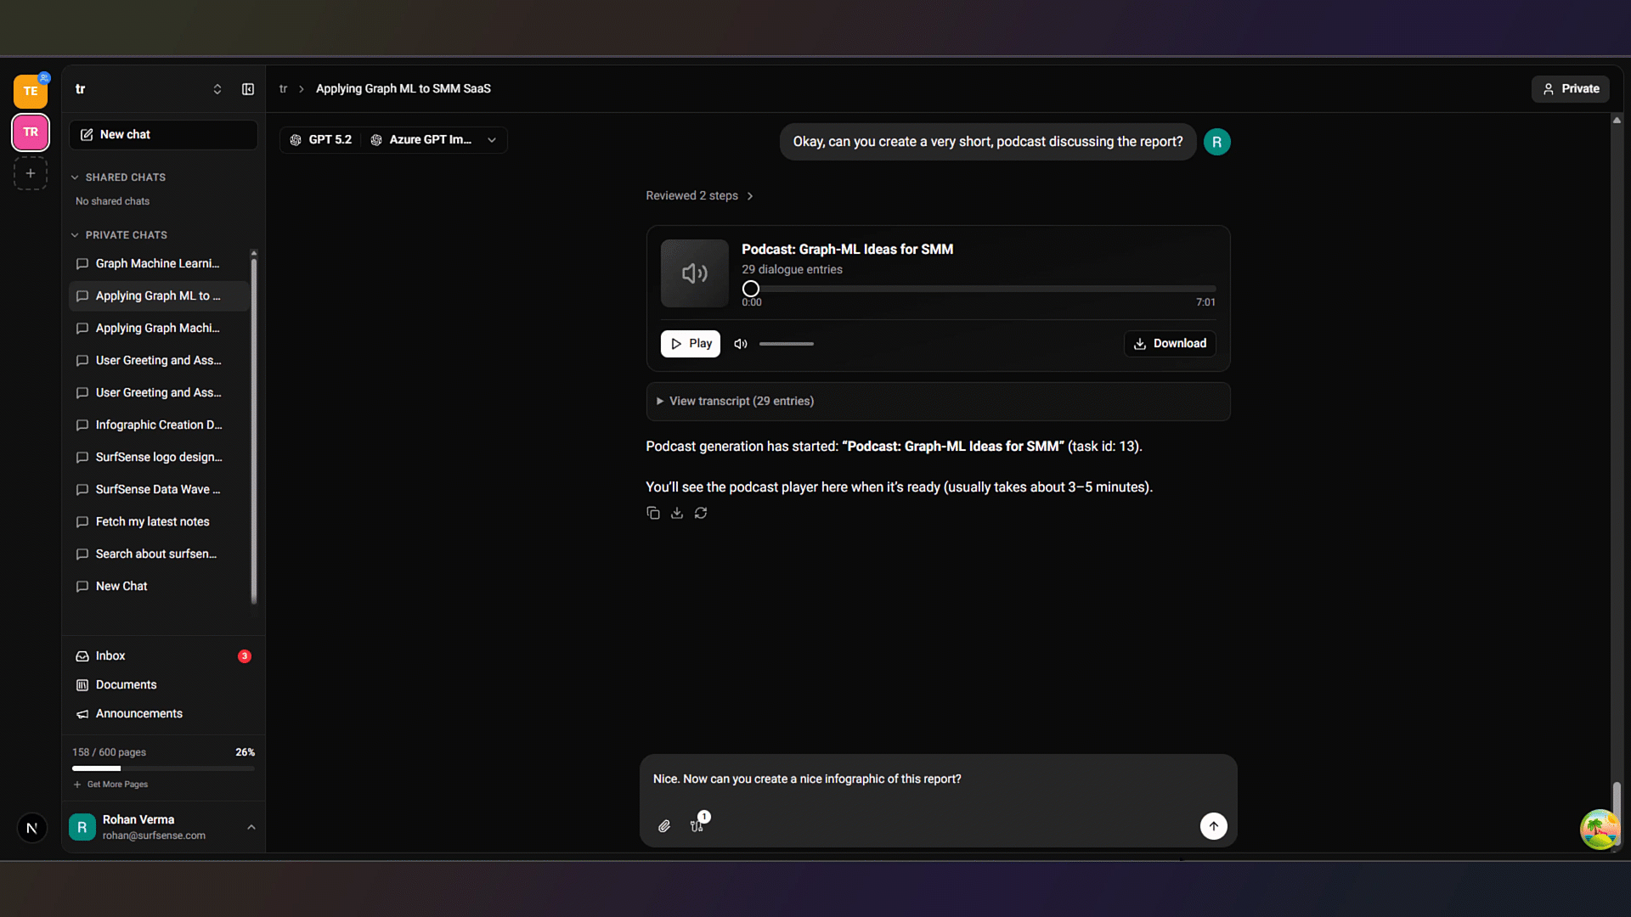Screen dimensions: 1631x917
Task: Open the tools icon with badge in composer
Action: click(x=697, y=825)
